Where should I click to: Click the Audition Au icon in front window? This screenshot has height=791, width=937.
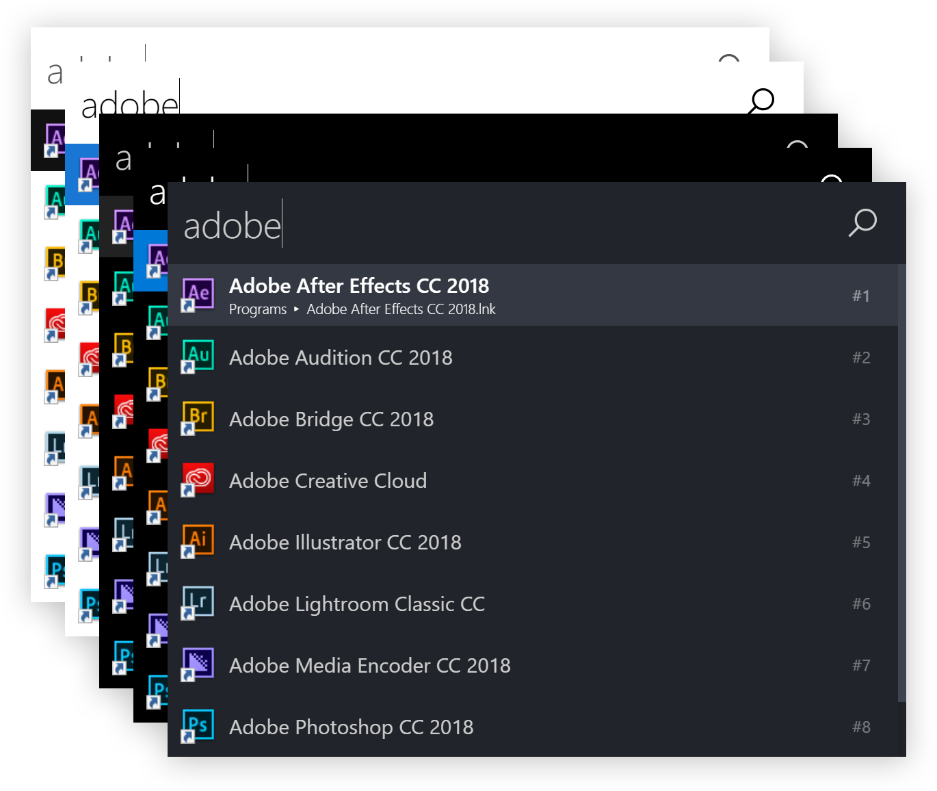(x=198, y=356)
